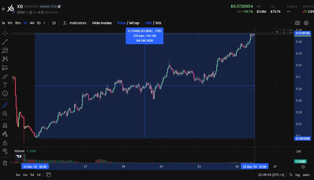The image size is (314, 180).
Task: Open time axis settings gear icon
Action: pyautogui.click(x=303, y=167)
